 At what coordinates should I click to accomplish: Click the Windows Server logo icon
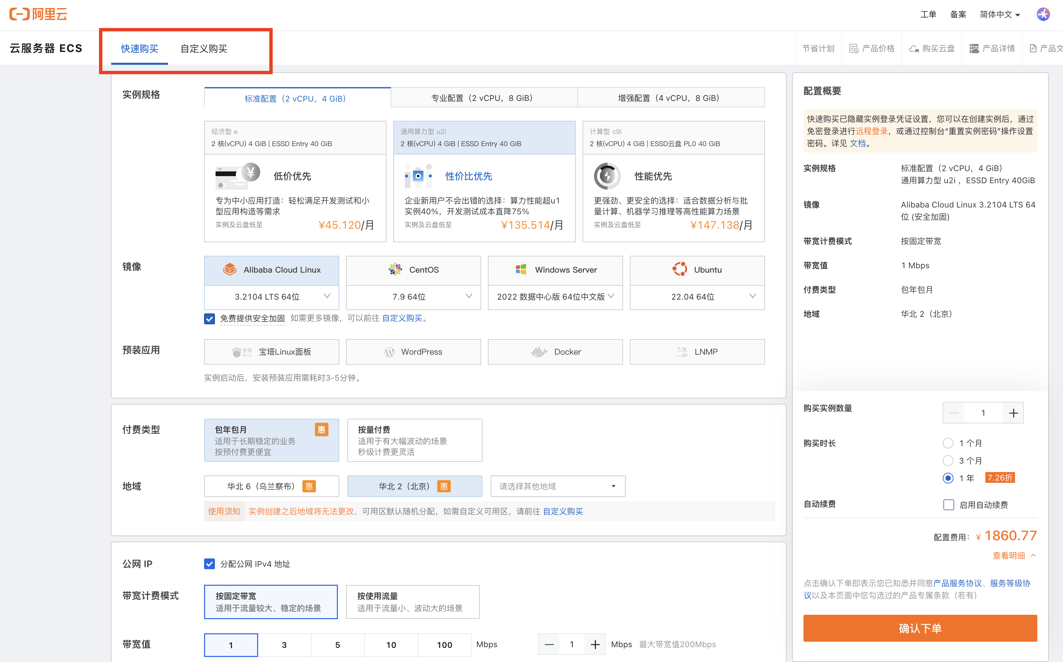[521, 270]
